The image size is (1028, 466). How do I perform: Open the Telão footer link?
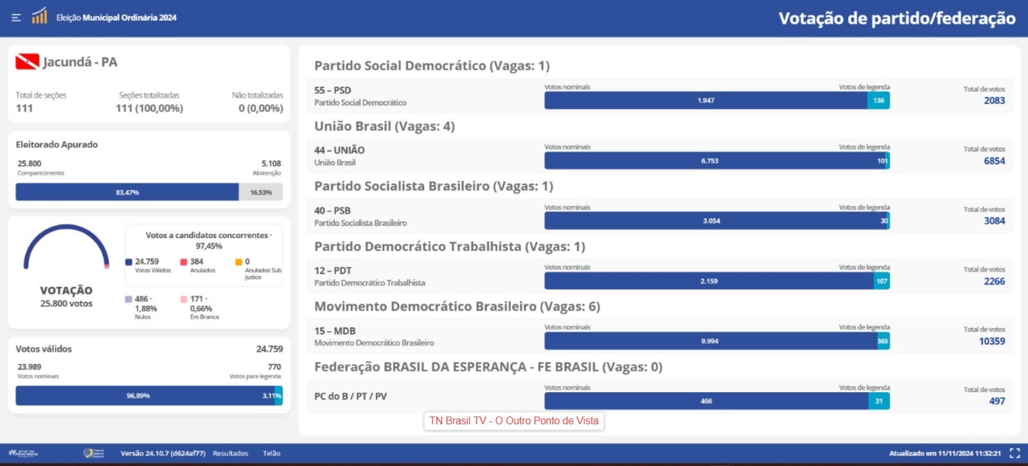coord(272,453)
